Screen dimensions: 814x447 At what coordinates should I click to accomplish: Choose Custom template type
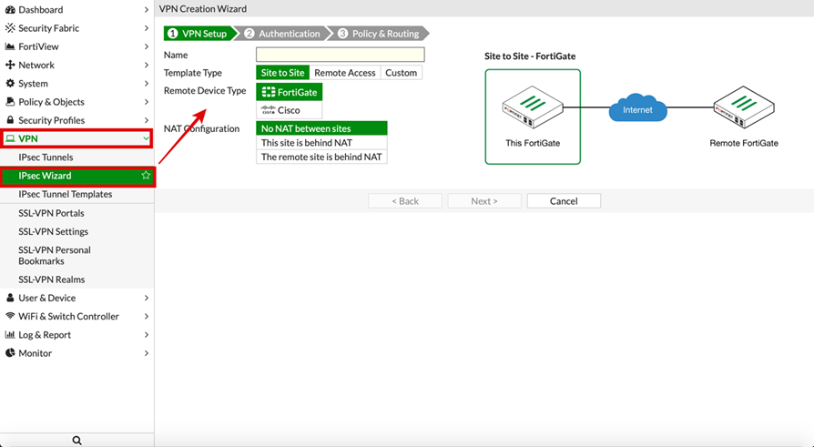[402, 73]
